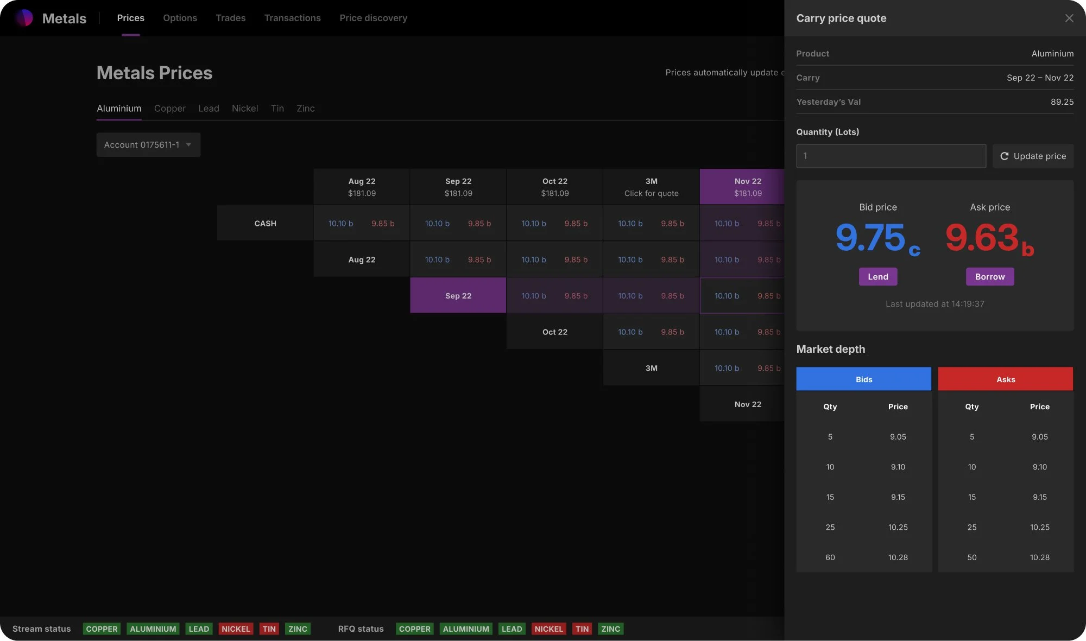Select the Zinc metal tab
Viewport: 1086px width, 641px height.
coord(305,109)
